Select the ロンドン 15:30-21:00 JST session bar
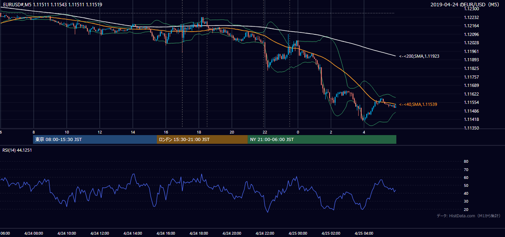505x237 pixels. point(202,139)
